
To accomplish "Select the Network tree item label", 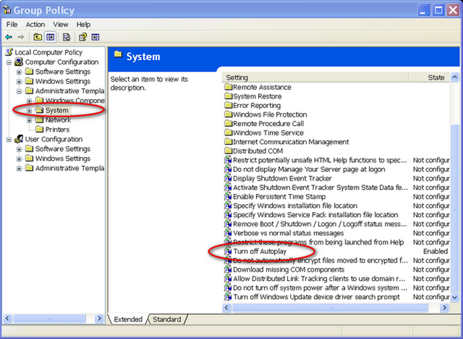I will (x=58, y=120).
